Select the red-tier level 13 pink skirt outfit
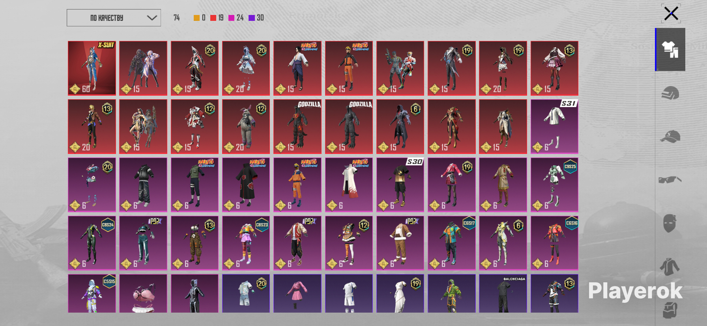This screenshot has height=326, width=707. (554, 68)
